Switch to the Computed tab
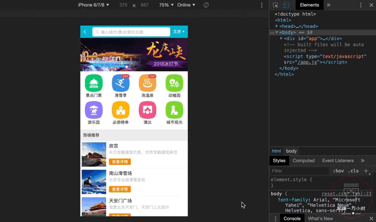Viewport: 376px width, 222px height. point(303,161)
